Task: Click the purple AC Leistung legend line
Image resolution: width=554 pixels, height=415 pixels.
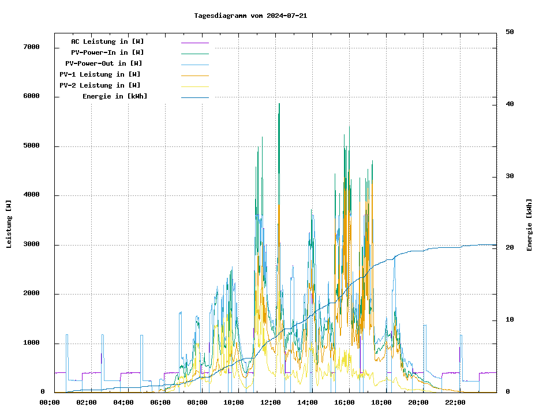Action: tap(194, 43)
